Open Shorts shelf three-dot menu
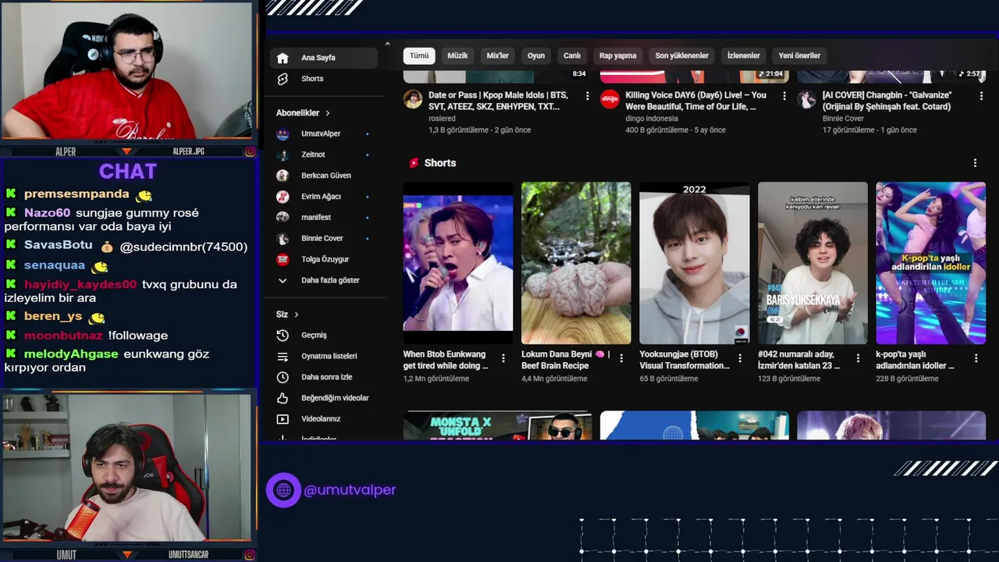The height and width of the screenshot is (562, 999). pyautogui.click(x=975, y=163)
